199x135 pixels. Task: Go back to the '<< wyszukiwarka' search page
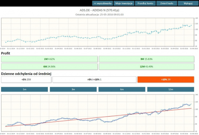pos(102,3)
